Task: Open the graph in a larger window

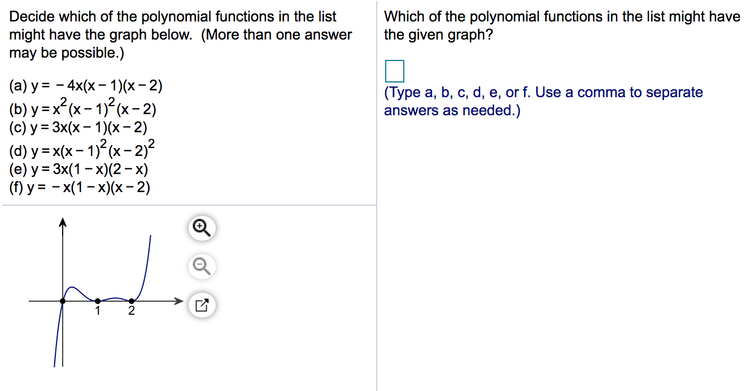Action: pyautogui.click(x=201, y=305)
